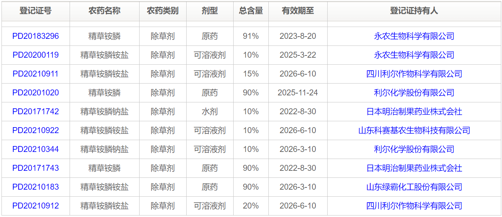Select 除草剂 in the PD20210911 row
Image resolution: width=502 pixels, height=217 pixels.
tap(163, 74)
